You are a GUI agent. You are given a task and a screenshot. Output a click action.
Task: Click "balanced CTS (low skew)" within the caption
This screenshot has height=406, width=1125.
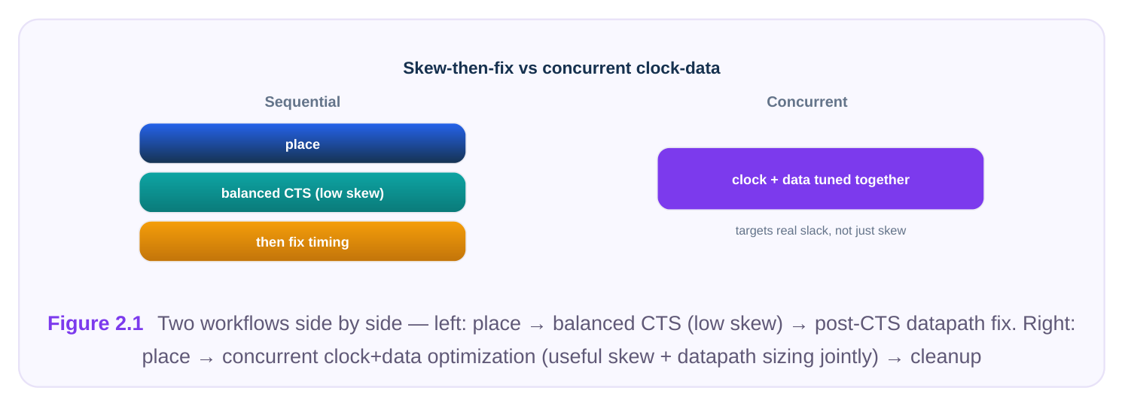point(668,323)
